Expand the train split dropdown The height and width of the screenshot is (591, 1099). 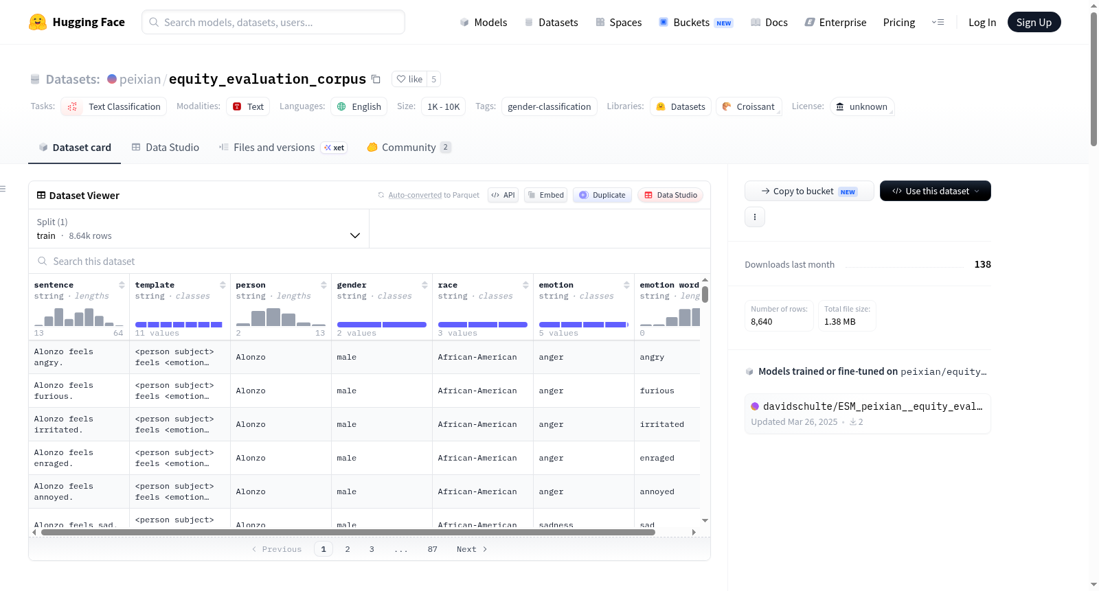[199, 229]
